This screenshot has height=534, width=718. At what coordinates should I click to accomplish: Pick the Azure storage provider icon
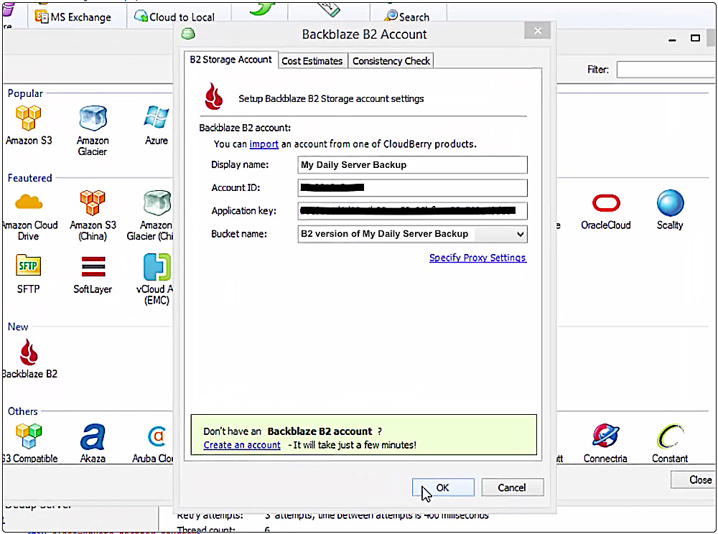pyautogui.click(x=156, y=117)
